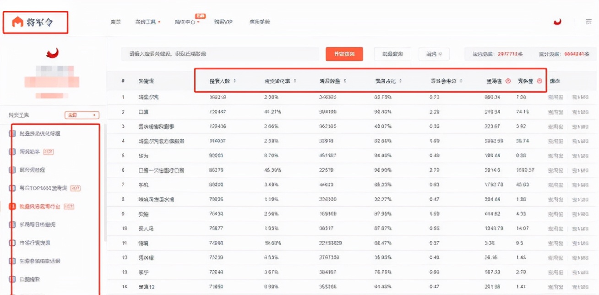Open the sidebar category dropdown showing 全部
Screen dimensions: 599x295
[x=82, y=115]
